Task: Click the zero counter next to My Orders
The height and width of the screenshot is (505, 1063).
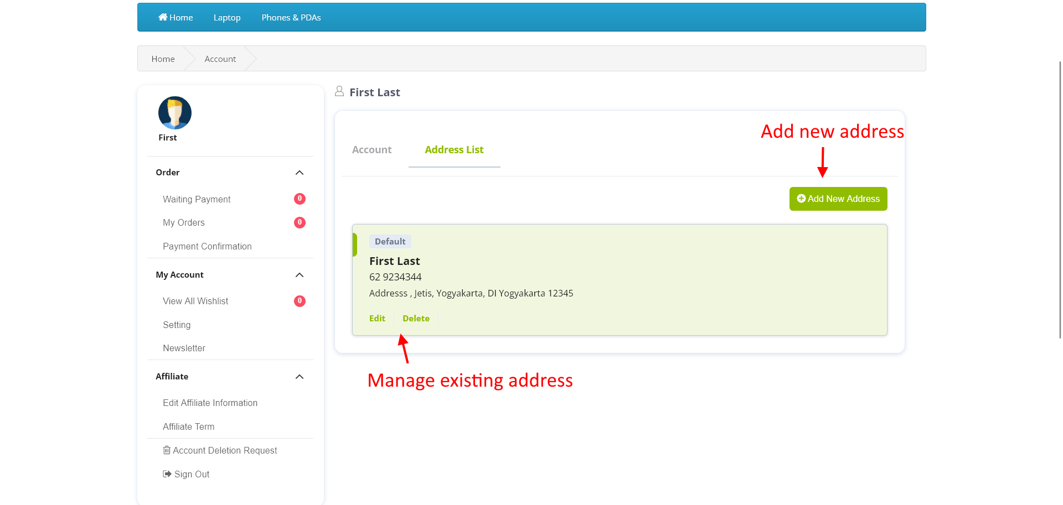Action: coord(300,222)
